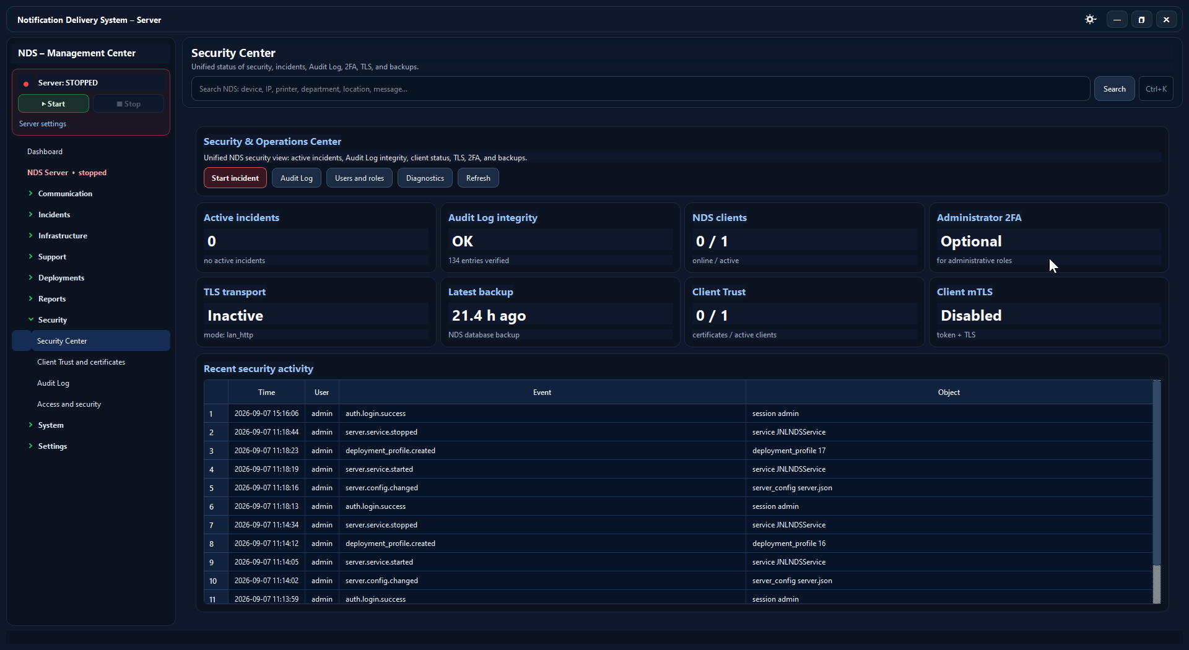
Task: Expand the Incidents section chevron
Action: (x=30, y=215)
